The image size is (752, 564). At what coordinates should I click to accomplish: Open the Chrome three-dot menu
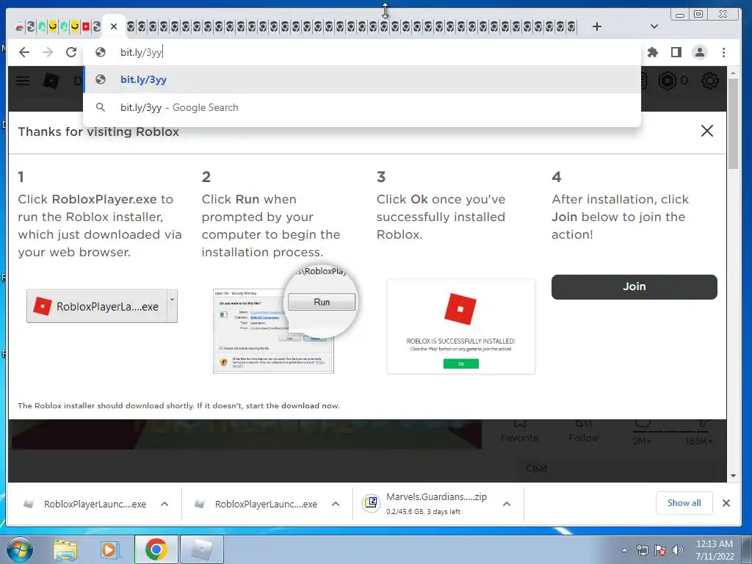723,52
